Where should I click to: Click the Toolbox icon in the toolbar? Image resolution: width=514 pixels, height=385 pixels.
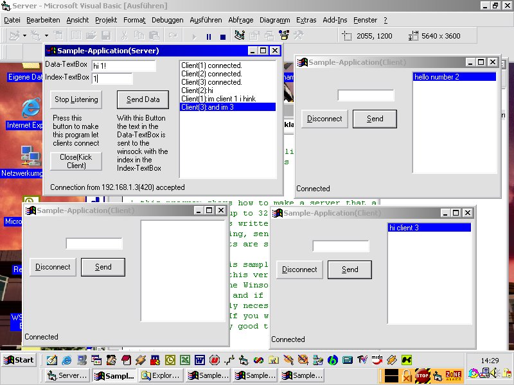pyautogui.click(x=299, y=36)
